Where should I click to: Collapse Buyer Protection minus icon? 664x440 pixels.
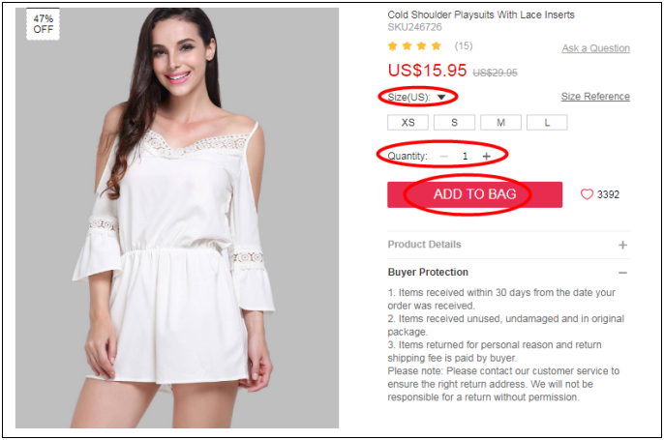point(622,273)
